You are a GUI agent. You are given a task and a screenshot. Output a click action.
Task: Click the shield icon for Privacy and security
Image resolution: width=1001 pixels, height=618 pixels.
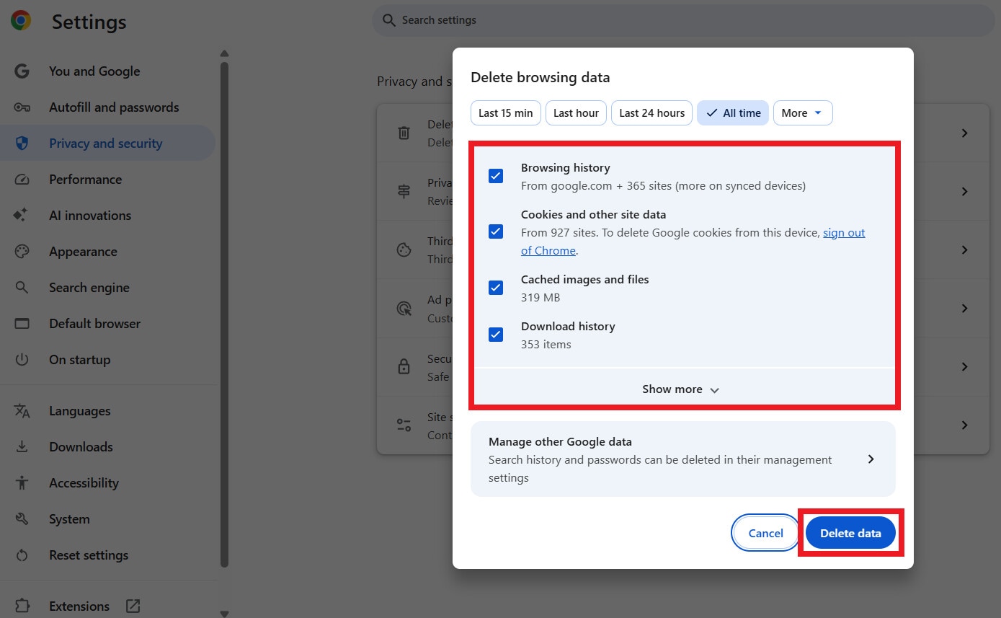tap(22, 144)
